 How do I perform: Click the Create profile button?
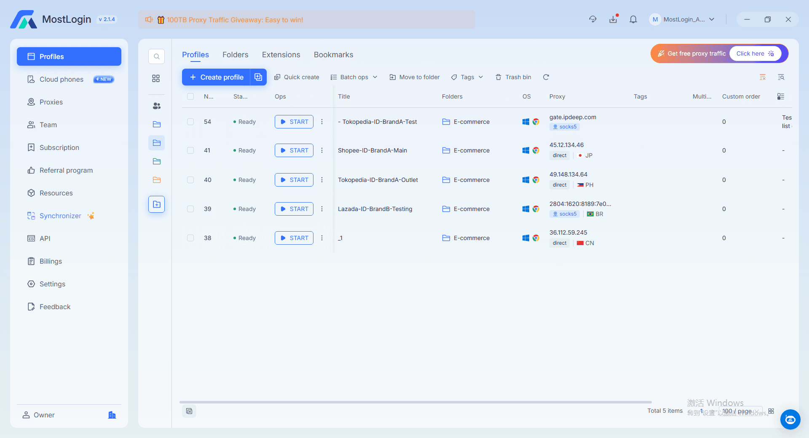pyautogui.click(x=216, y=77)
